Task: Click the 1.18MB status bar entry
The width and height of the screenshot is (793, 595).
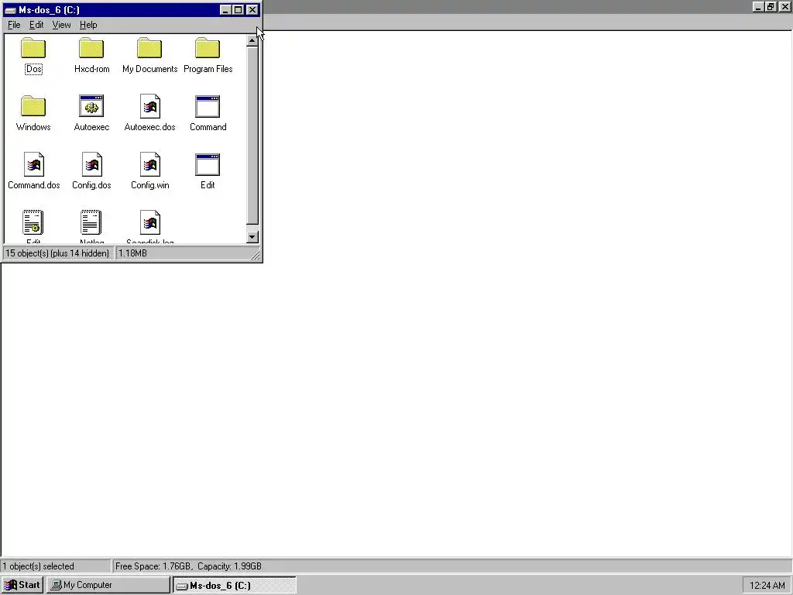Action: pos(132,253)
